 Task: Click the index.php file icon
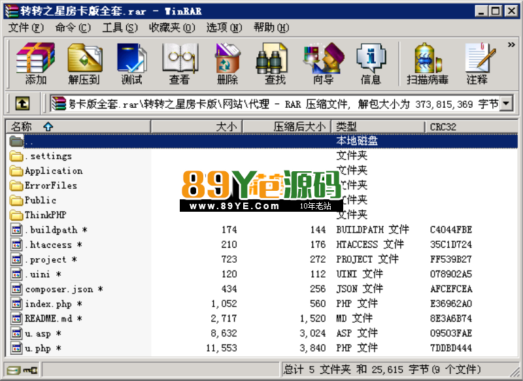pyautogui.click(x=16, y=304)
